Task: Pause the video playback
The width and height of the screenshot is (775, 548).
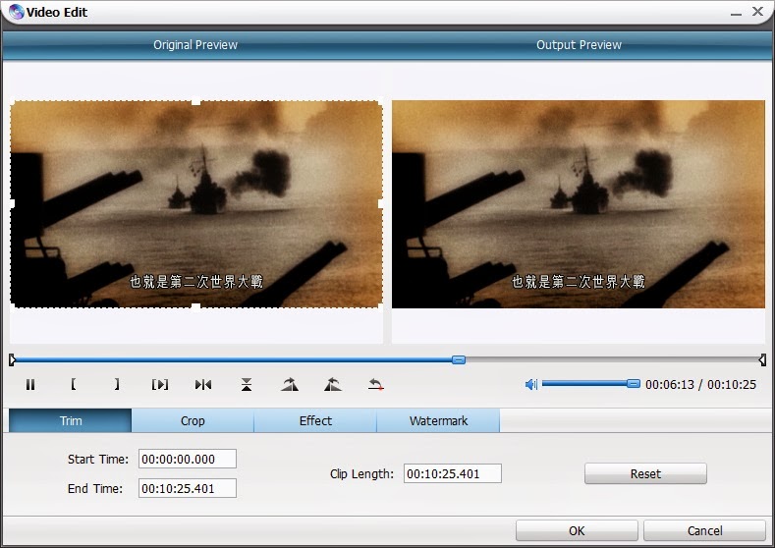Action: [30, 384]
